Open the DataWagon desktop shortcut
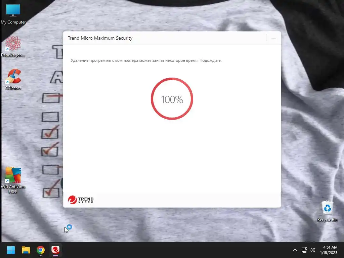The image size is (344, 258). point(13,46)
